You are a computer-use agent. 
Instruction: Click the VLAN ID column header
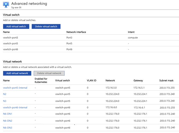[91, 81]
